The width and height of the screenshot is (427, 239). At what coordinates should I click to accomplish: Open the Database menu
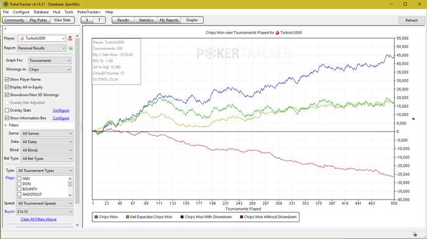tap(41, 12)
